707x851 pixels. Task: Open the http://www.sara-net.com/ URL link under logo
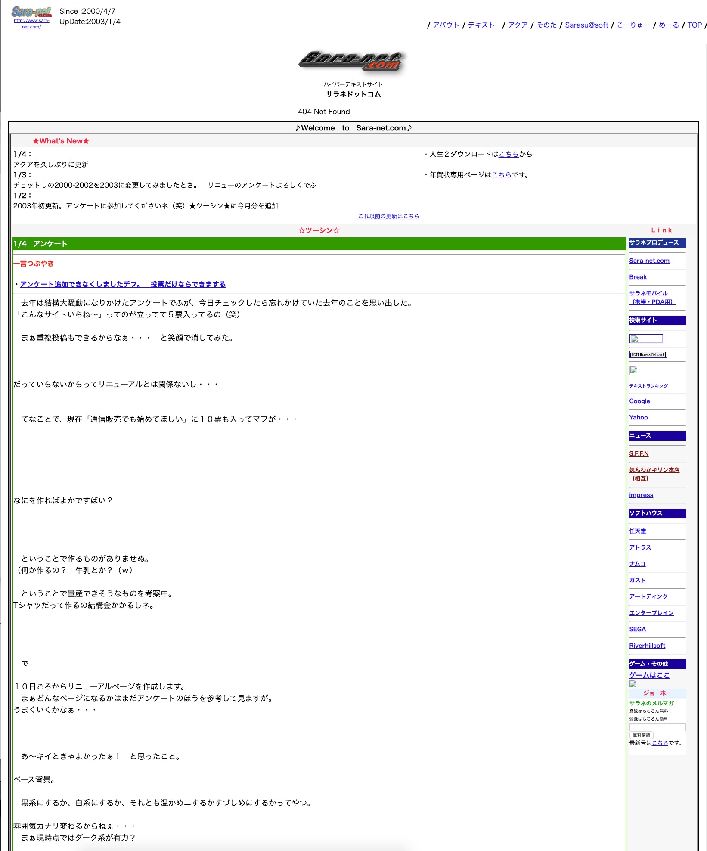31,23
